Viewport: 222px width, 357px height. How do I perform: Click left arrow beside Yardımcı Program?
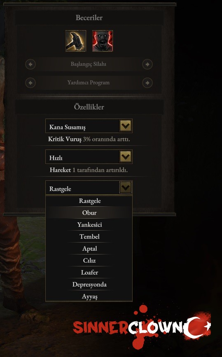[x=30, y=83]
